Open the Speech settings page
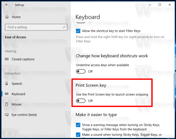The image size is (176, 139). coord(17,84)
